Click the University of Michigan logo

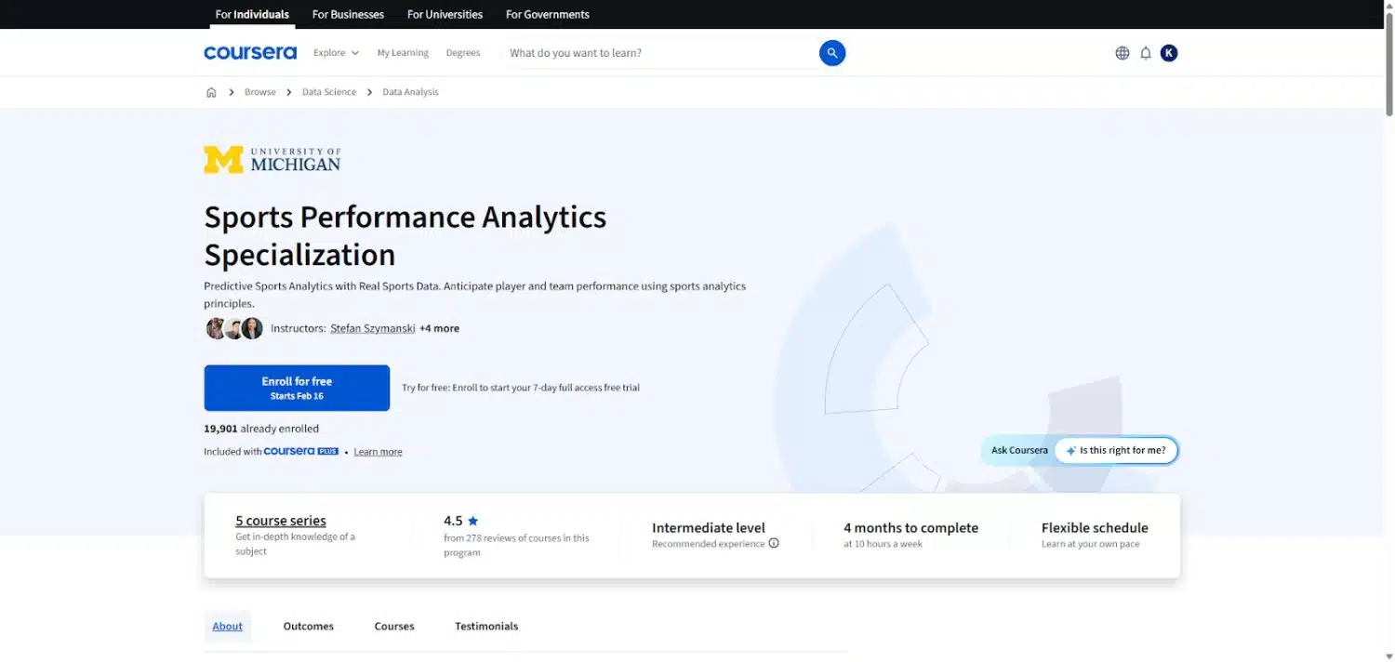[272, 160]
